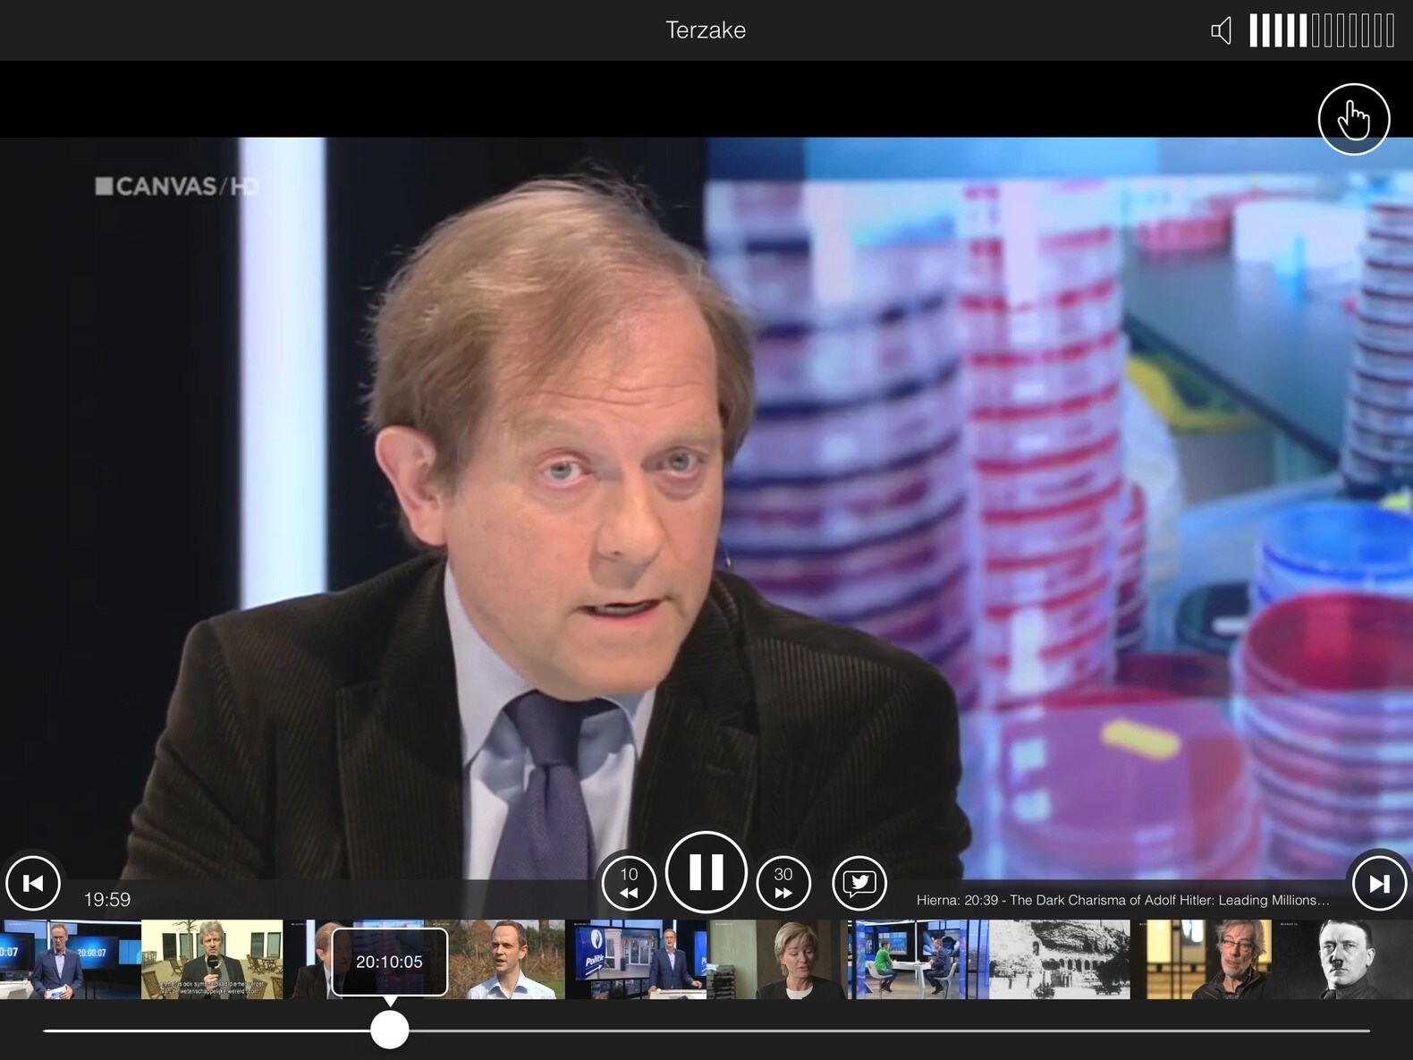Pause the video playback

[x=706, y=872]
